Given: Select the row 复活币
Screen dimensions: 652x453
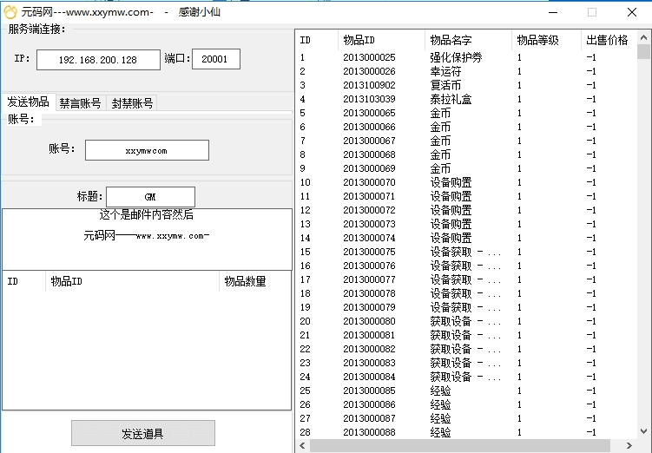Looking at the screenshot, I should [x=465, y=85].
